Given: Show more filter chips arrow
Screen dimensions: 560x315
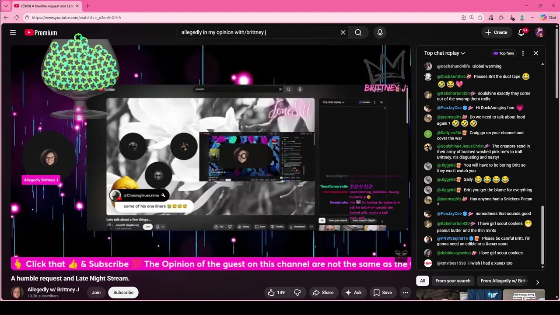Looking at the screenshot, I should (x=538, y=282).
